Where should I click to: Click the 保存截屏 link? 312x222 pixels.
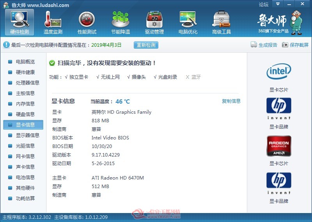(299, 45)
